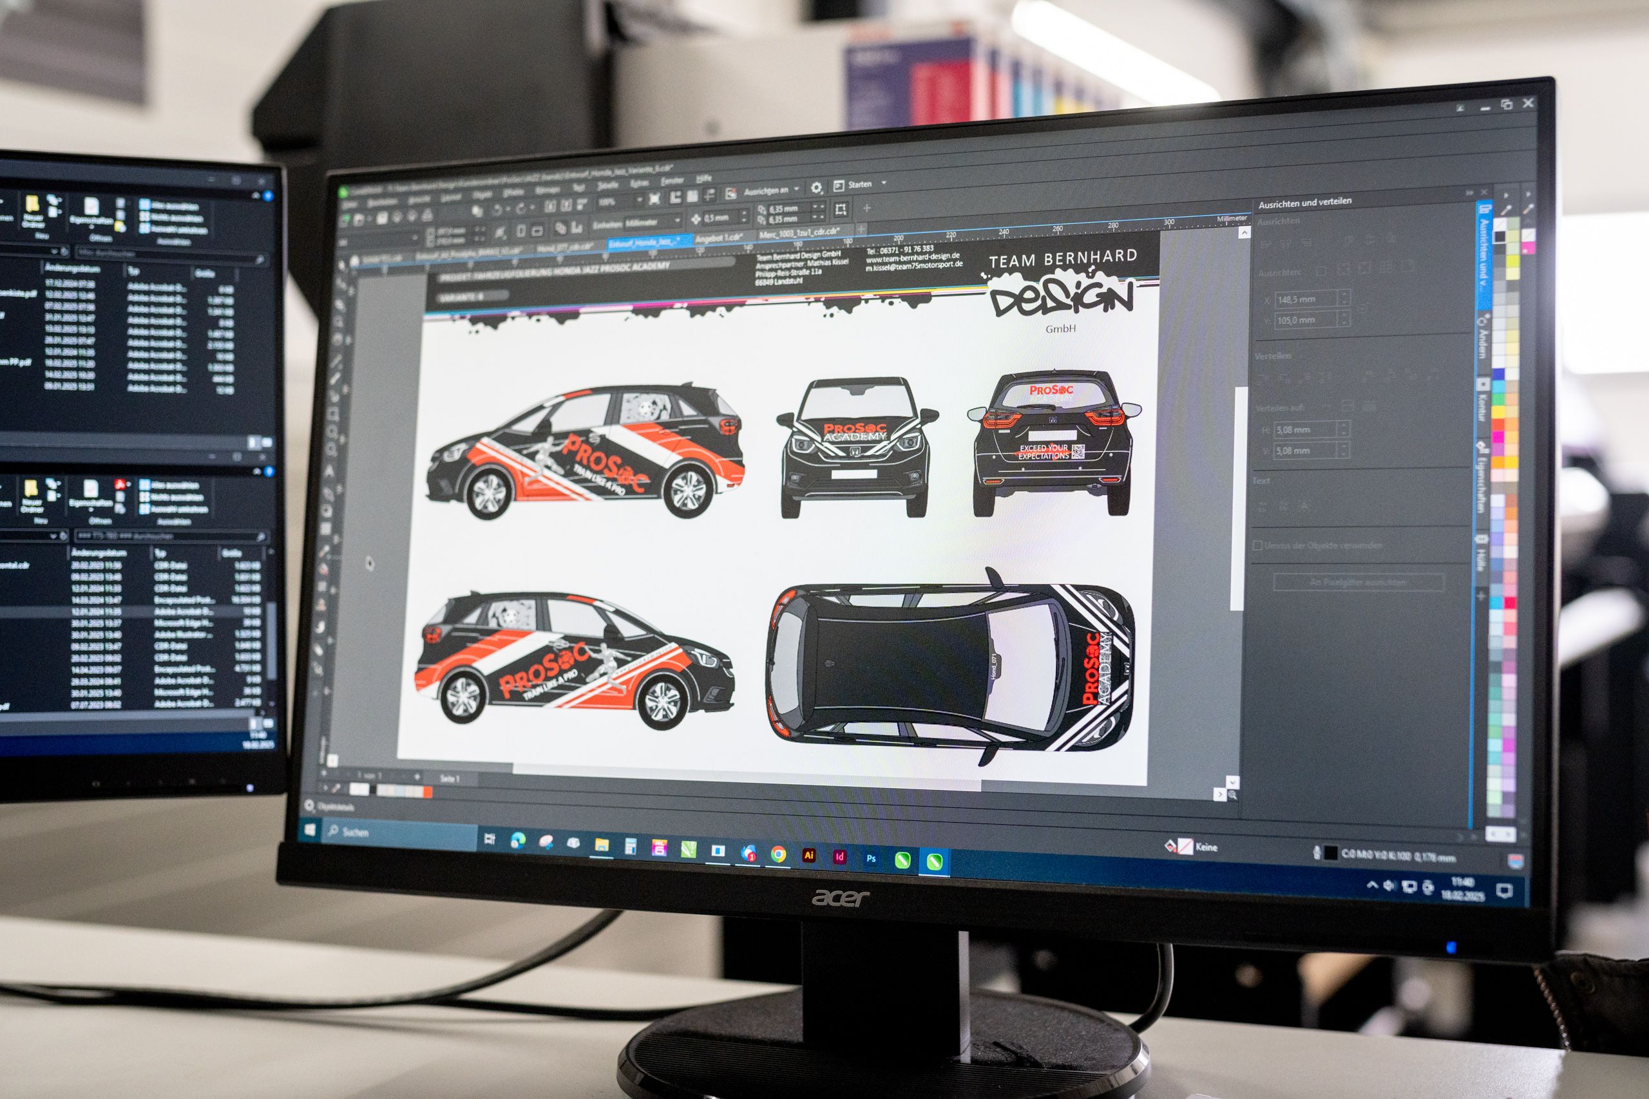Image resolution: width=1649 pixels, height=1099 pixels.
Task: Select portrait page orientation icon
Action: point(521,231)
